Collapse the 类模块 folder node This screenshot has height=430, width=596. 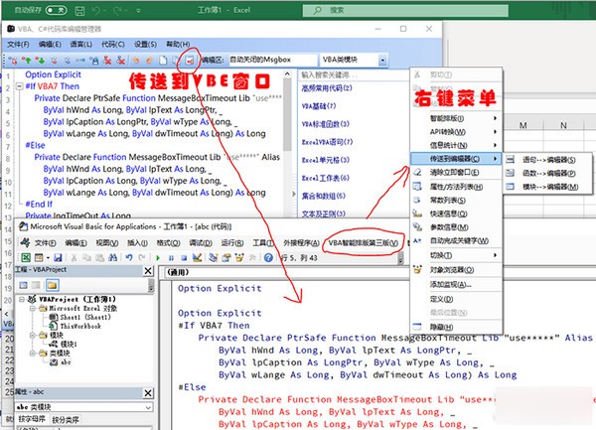[33, 353]
